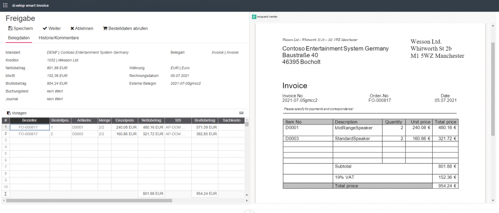Screen dimensions: 499x213
Task: Open the Historie/Kommentare tab
Action: (59, 38)
